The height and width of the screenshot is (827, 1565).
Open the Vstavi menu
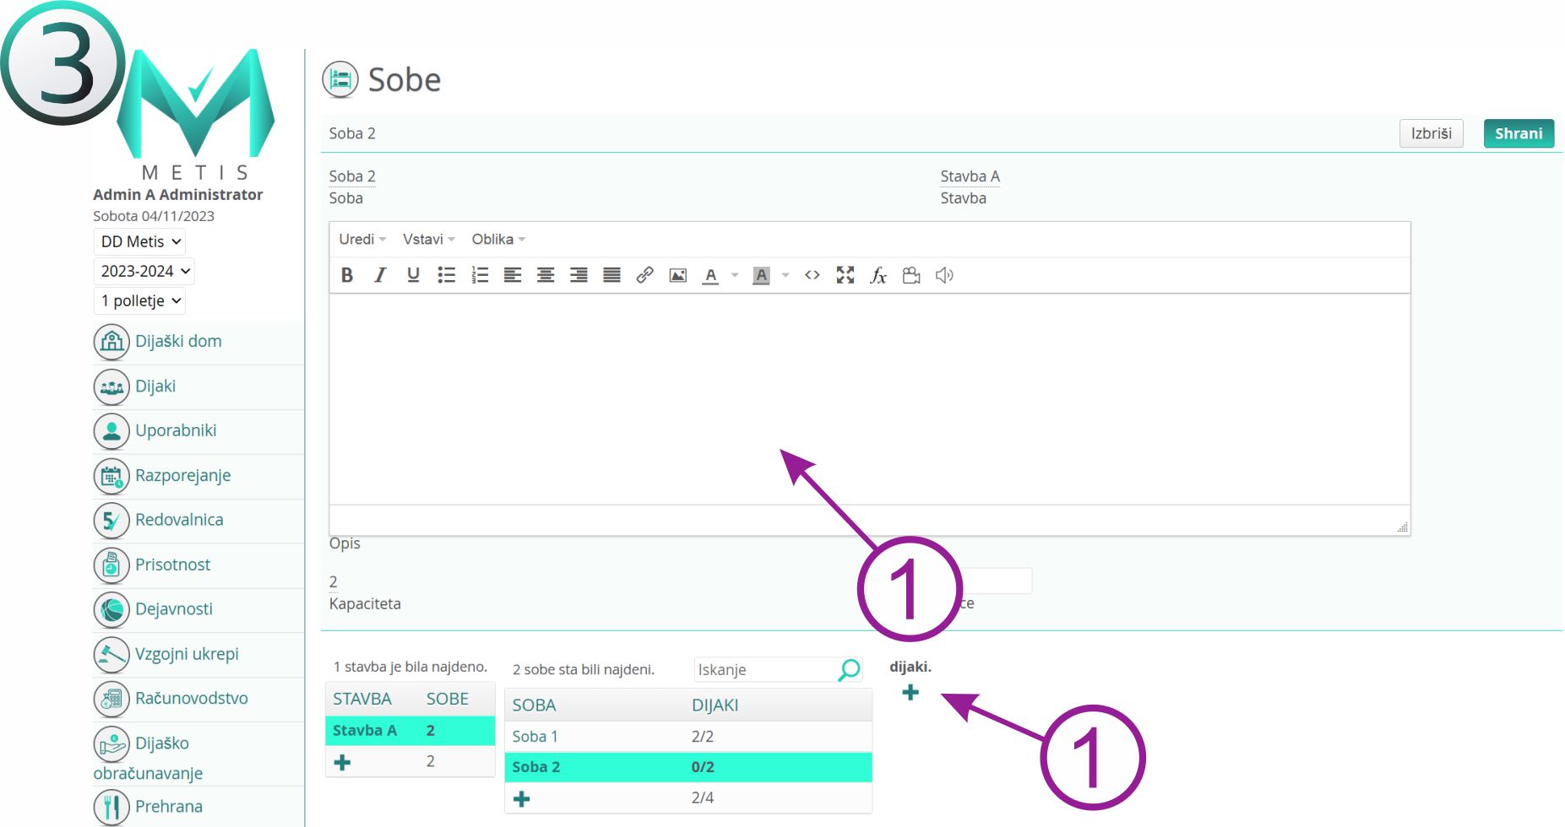pyautogui.click(x=428, y=240)
